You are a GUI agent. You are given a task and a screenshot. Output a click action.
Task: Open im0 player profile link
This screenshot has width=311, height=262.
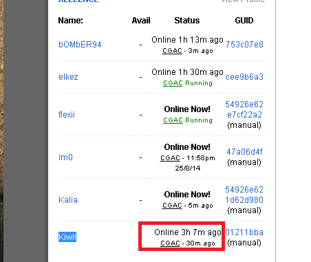tap(65, 157)
